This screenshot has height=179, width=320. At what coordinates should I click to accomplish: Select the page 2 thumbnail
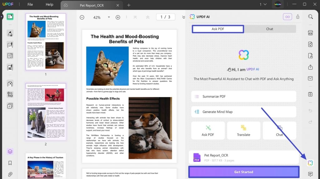click(x=46, y=111)
